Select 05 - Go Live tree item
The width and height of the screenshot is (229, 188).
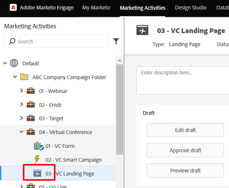click(x=53, y=186)
